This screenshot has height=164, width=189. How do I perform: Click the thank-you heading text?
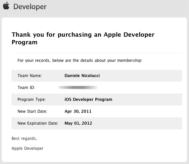pos(83,38)
